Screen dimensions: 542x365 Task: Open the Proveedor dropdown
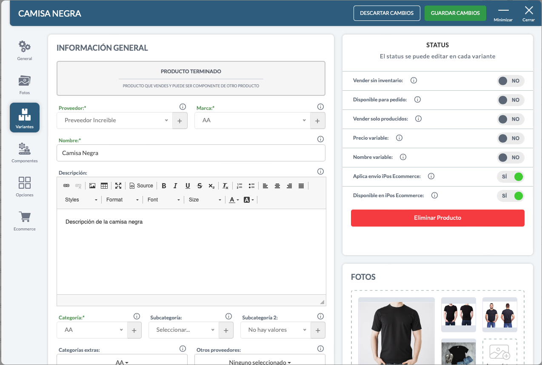coord(114,121)
